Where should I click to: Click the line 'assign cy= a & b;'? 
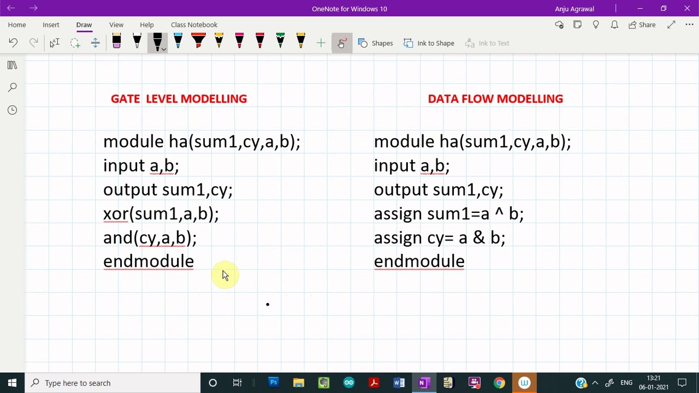(x=440, y=237)
